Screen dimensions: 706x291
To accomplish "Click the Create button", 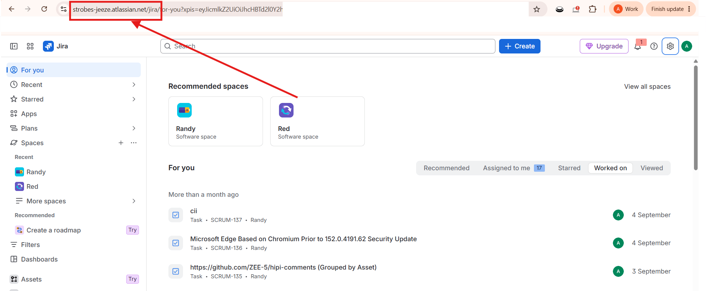I will pos(520,46).
